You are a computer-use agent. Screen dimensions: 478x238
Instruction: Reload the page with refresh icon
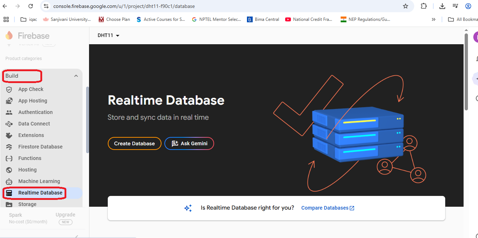coord(31,6)
